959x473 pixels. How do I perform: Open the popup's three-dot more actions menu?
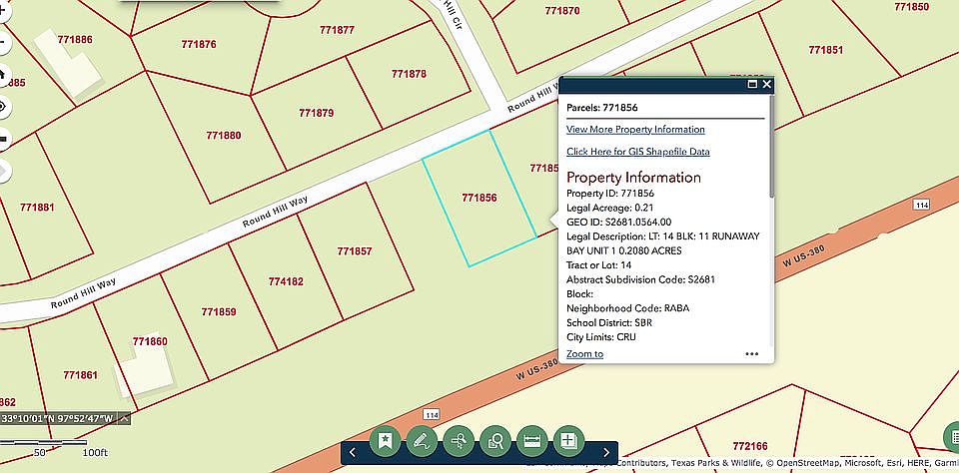click(x=751, y=354)
